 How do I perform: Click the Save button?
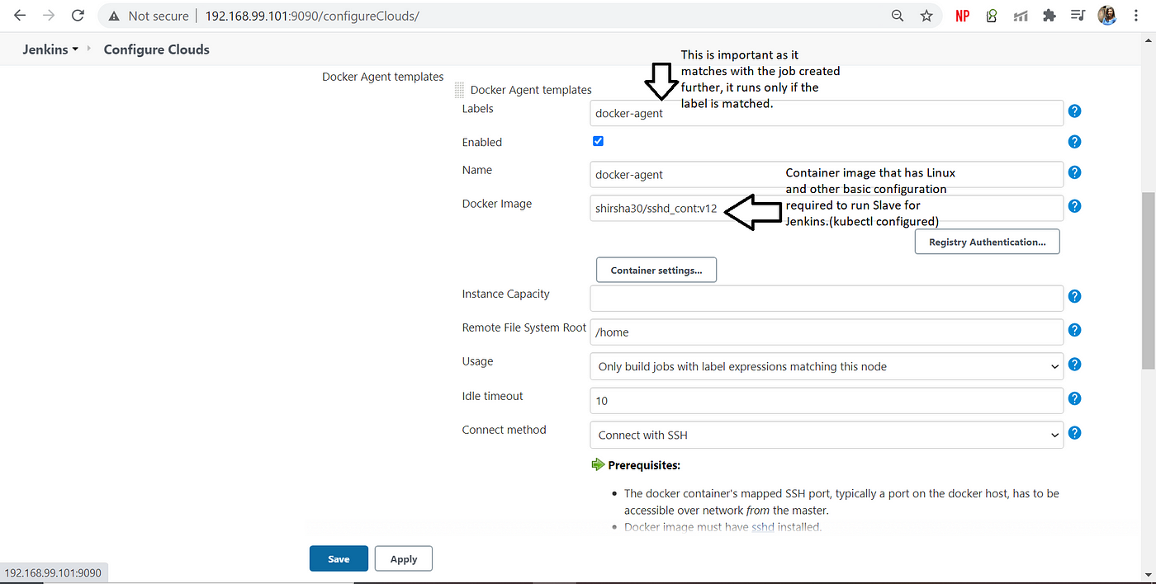[339, 558]
